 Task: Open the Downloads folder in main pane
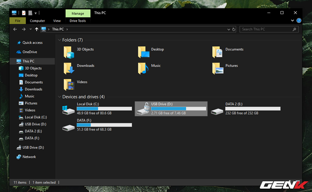[79, 69]
